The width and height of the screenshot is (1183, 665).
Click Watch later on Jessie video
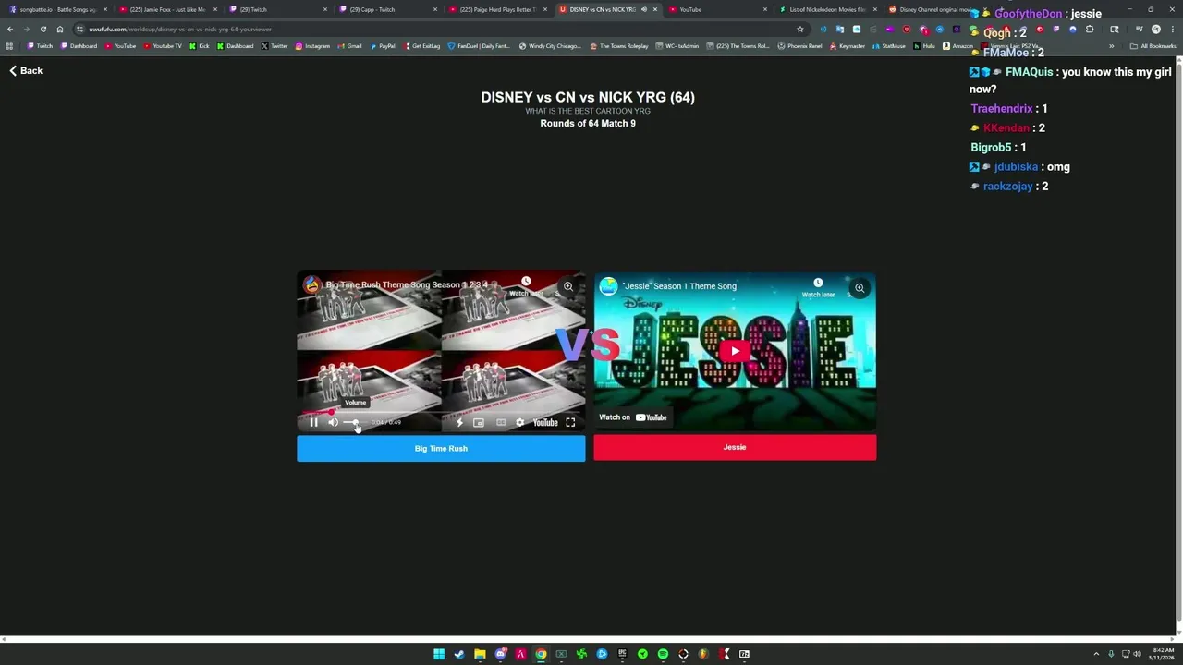point(818,287)
